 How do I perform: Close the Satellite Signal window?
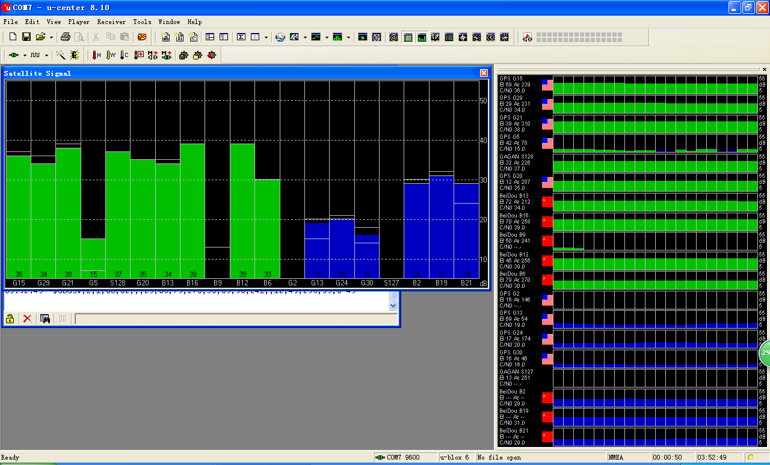click(x=484, y=73)
